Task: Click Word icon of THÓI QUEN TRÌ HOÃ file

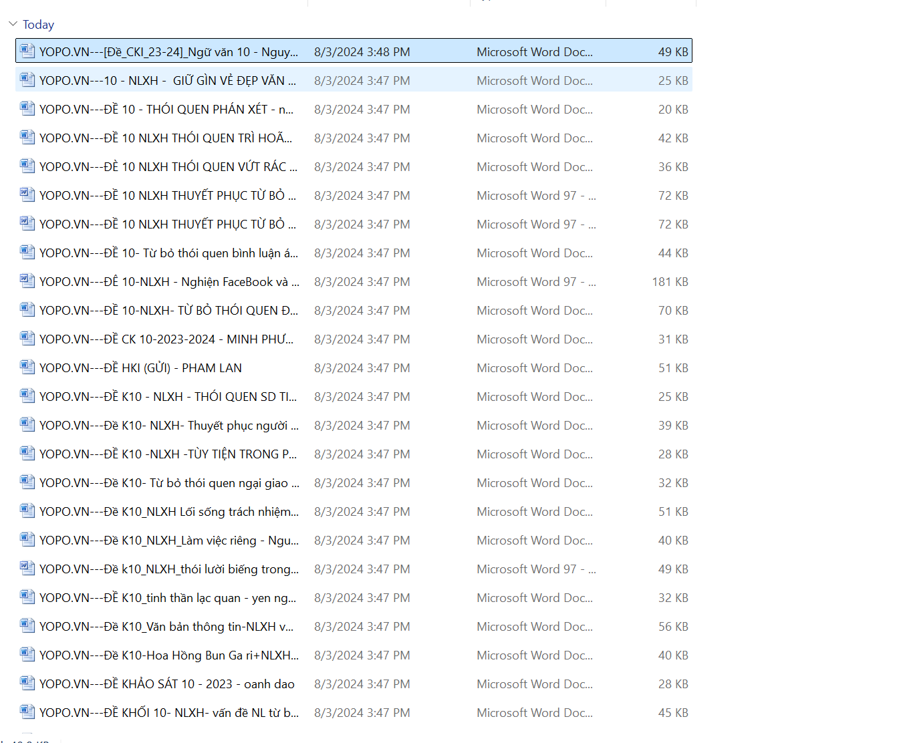Action: tap(27, 137)
